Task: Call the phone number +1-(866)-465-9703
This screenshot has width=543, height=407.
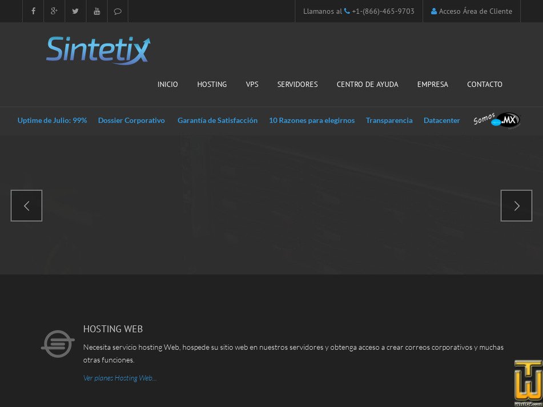Action: point(383,11)
